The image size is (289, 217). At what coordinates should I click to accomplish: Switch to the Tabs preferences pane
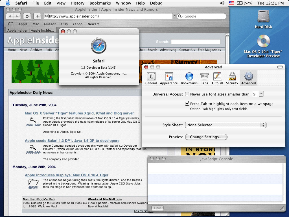(204, 78)
